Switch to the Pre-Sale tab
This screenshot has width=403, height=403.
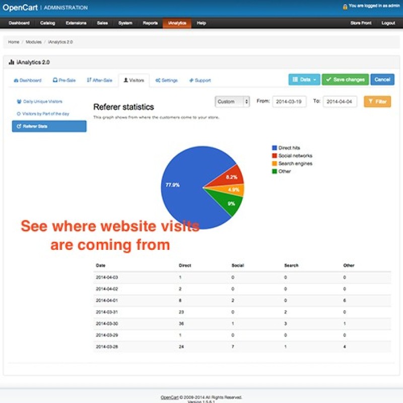click(x=63, y=80)
